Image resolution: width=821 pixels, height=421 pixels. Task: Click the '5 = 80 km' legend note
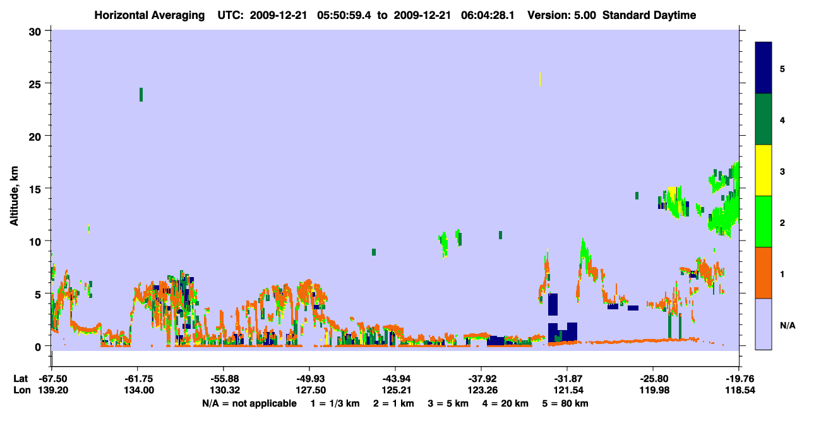pyautogui.click(x=565, y=403)
